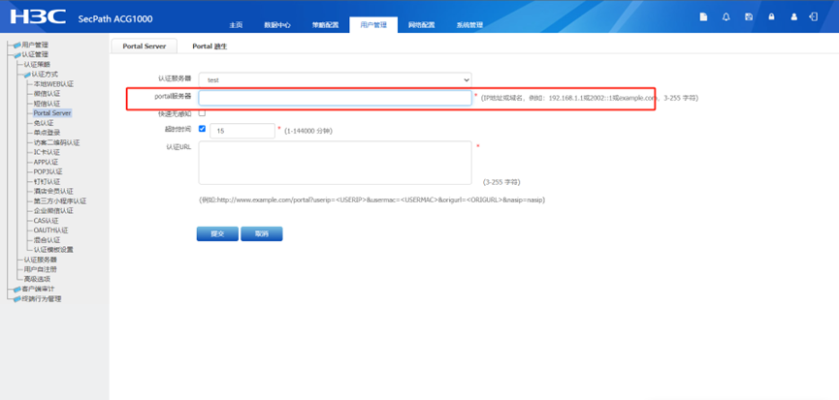Switch to the 主页 top tab
This screenshot has width=839, height=400.
(x=236, y=25)
